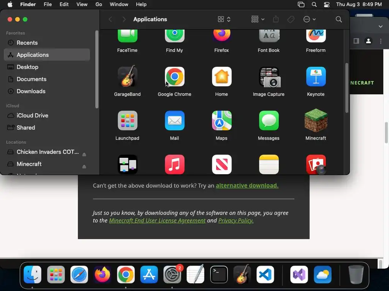
Task: Eject the Chicken Invaders volume
Action: pyautogui.click(x=84, y=155)
